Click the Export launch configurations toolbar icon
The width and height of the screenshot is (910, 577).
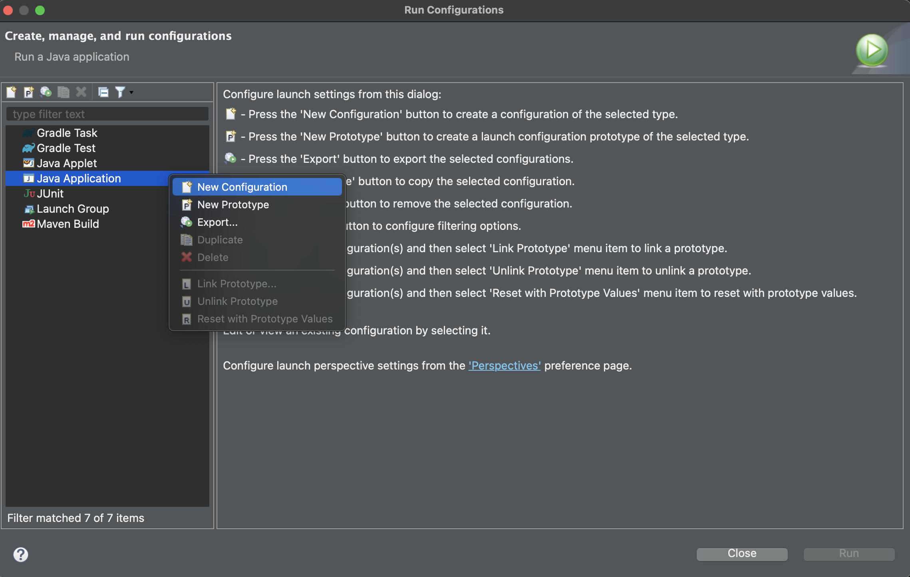click(x=46, y=92)
